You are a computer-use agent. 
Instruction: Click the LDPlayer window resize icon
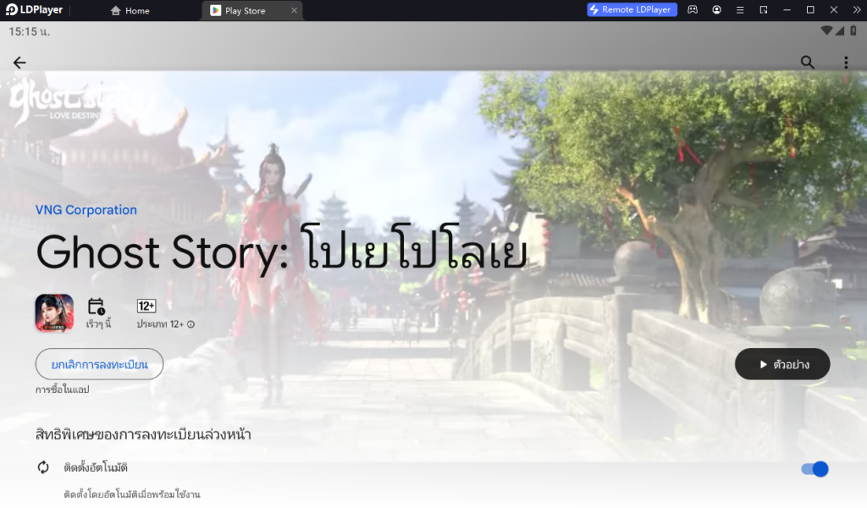764,10
